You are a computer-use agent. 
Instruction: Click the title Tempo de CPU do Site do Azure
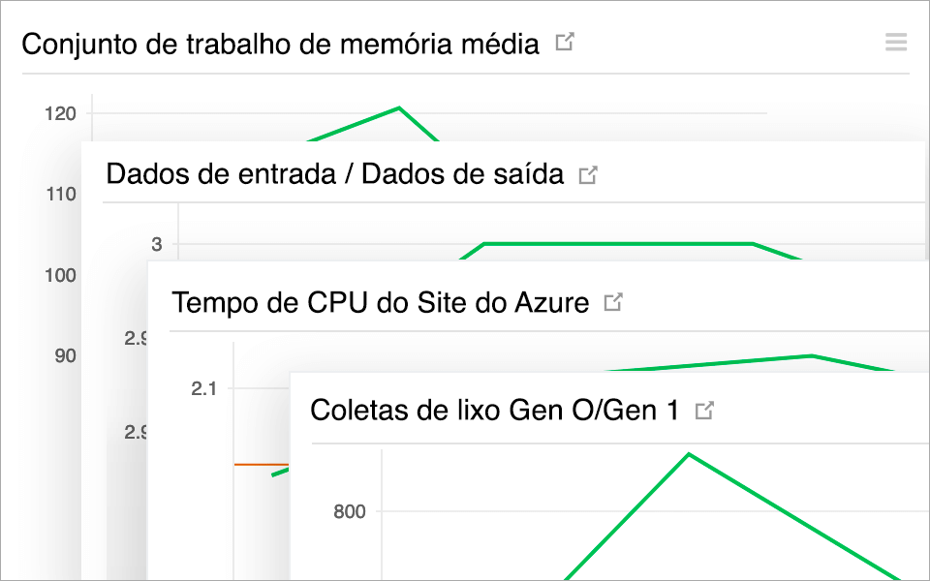tap(380, 301)
